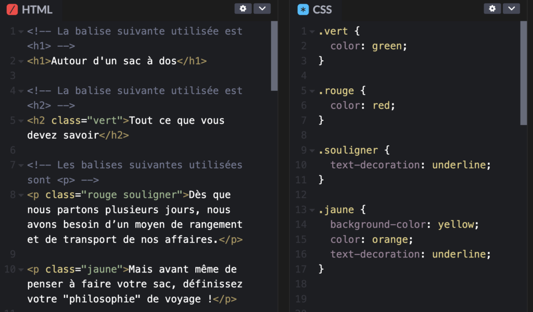Collapse the .rouge rule fold arrow
Image resolution: width=533 pixels, height=312 pixels.
tap(312, 91)
